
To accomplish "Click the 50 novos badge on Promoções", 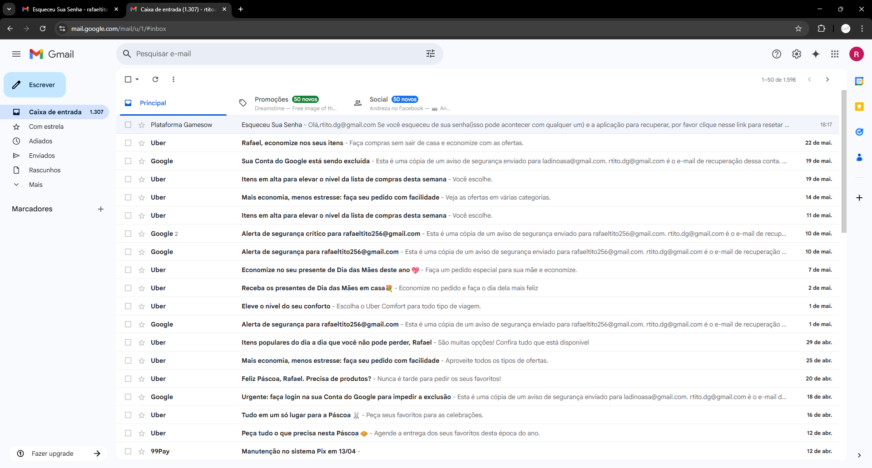I will 305,99.
